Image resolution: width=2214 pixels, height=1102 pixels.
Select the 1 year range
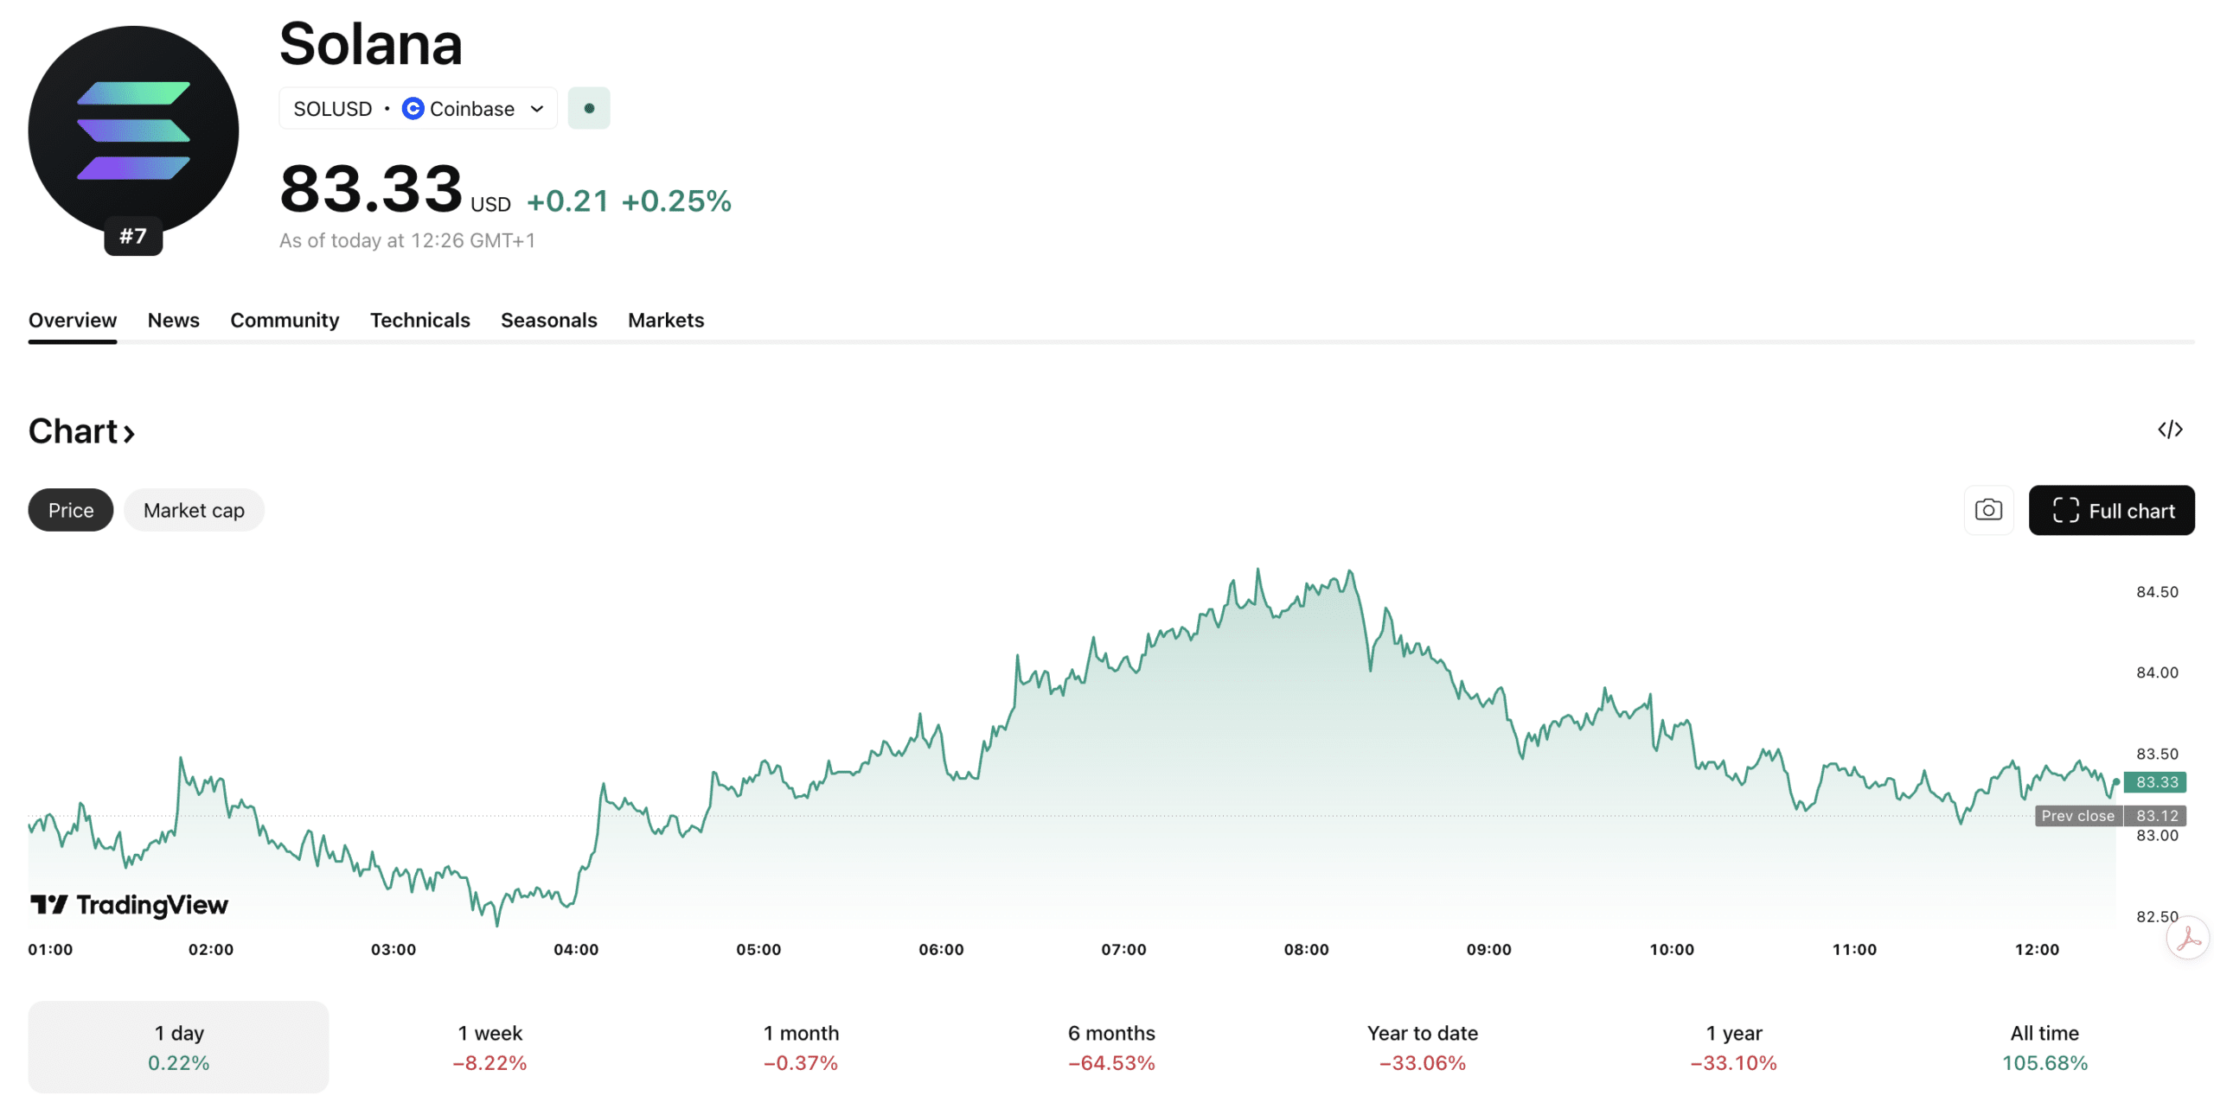pyautogui.click(x=1733, y=1047)
